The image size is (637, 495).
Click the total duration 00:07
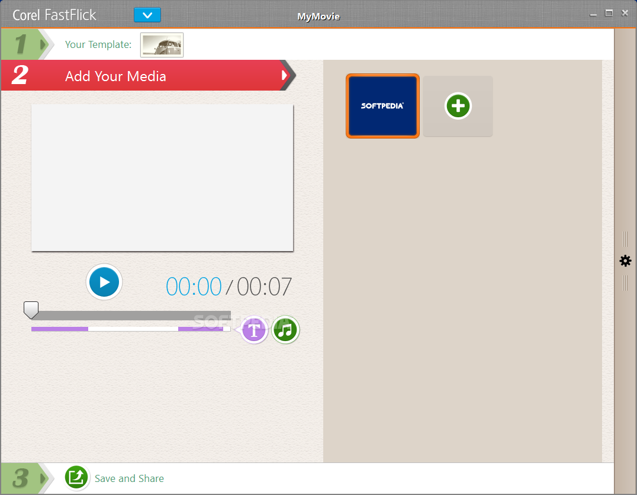pos(265,287)
